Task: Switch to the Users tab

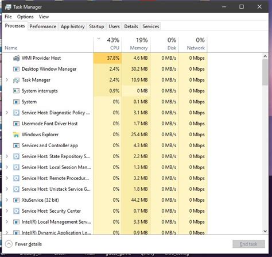Action: pos(114,26)
